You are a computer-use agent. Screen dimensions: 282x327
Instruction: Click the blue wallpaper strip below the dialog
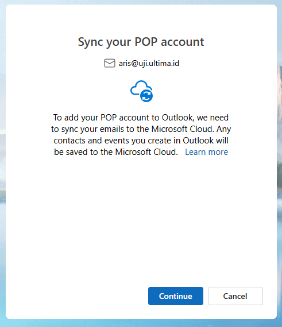(x=141, y=323)
